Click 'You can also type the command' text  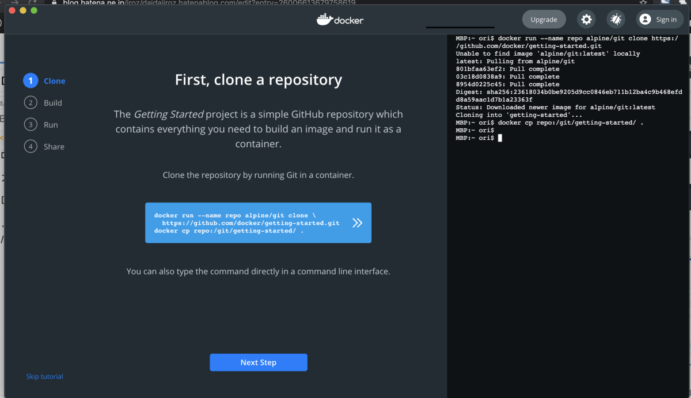tap(258, 271)
